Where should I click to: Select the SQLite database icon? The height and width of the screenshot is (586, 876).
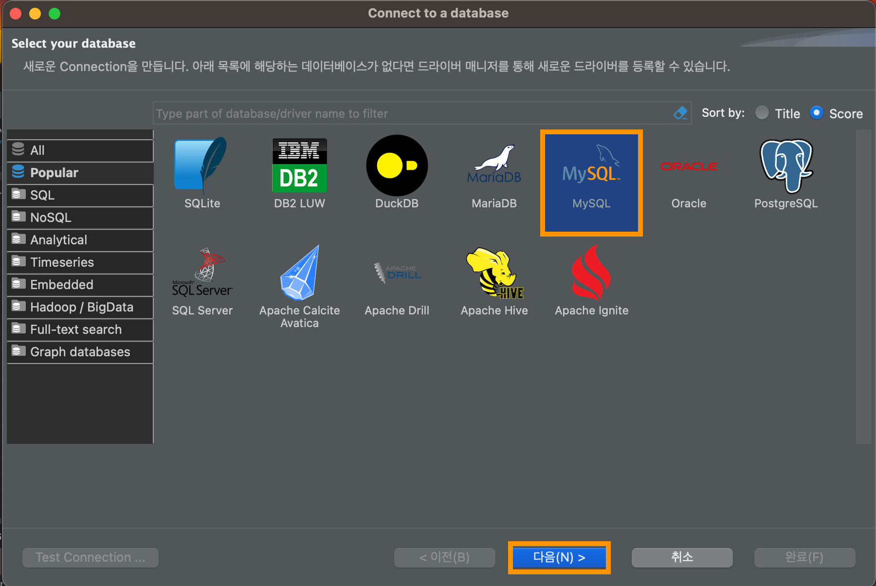click(x=201, y=165)
